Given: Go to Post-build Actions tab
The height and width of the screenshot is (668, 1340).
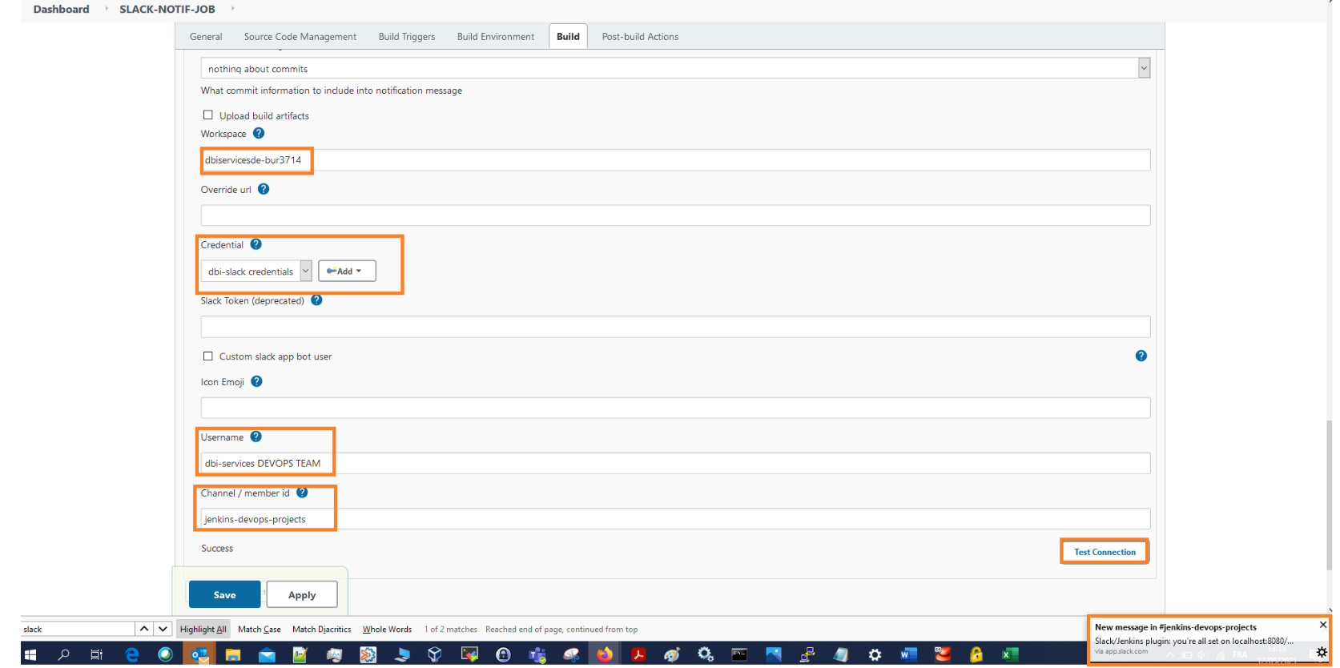Looking at the screenshot, I should coord(640,37).
